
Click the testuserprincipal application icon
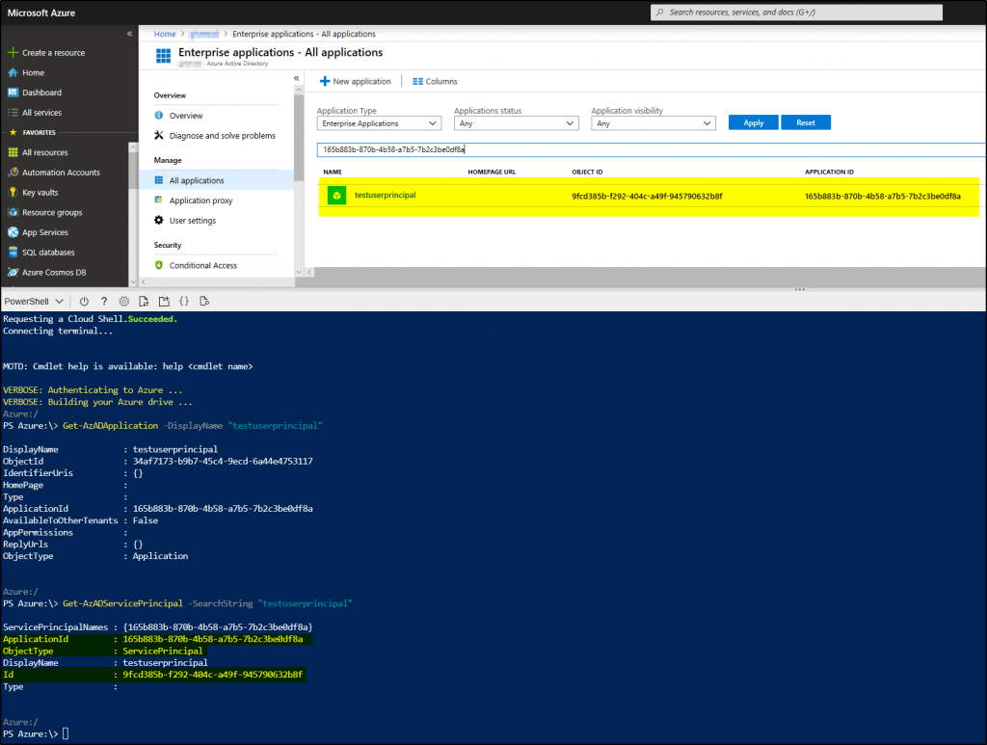(x=335, y=196)
